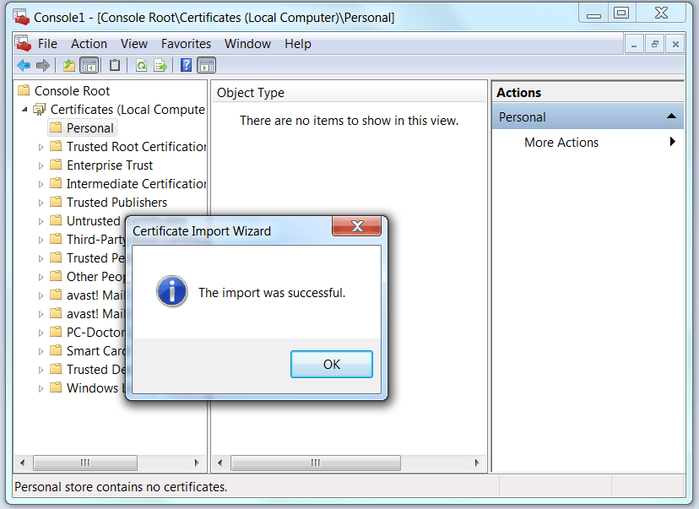Click OK in the Certificate Import Wizard
Screen dimensions: 699x509
pos(331,364)
